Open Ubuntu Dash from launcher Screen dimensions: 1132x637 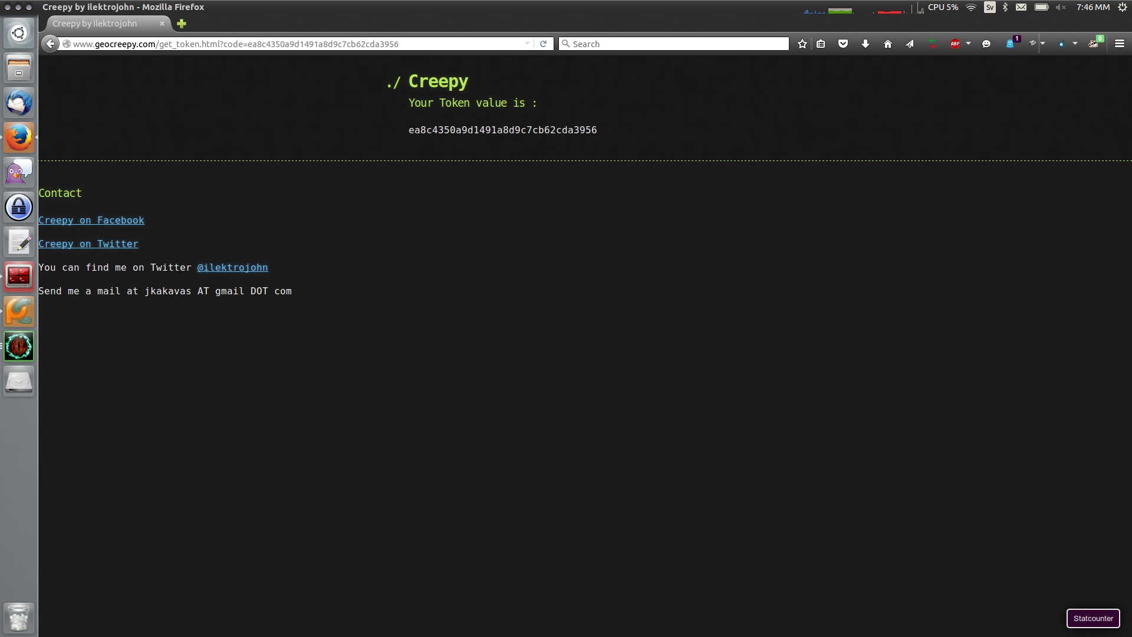(19, 33)
